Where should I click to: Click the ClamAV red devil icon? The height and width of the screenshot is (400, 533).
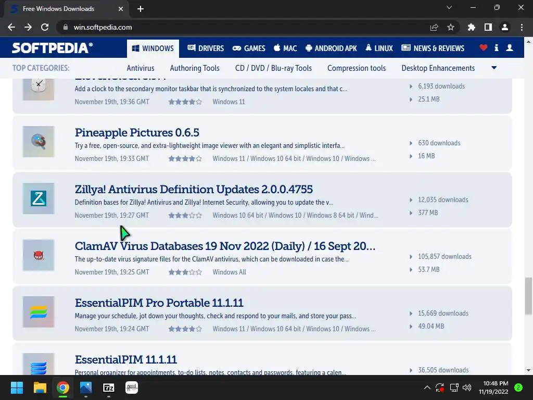click(39, 255)
